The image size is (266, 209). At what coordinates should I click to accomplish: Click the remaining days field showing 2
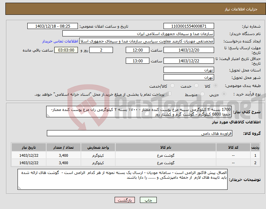[x=101, y=50]
